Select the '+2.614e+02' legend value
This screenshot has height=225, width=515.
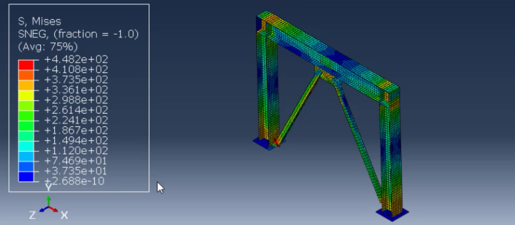point(76,110)
